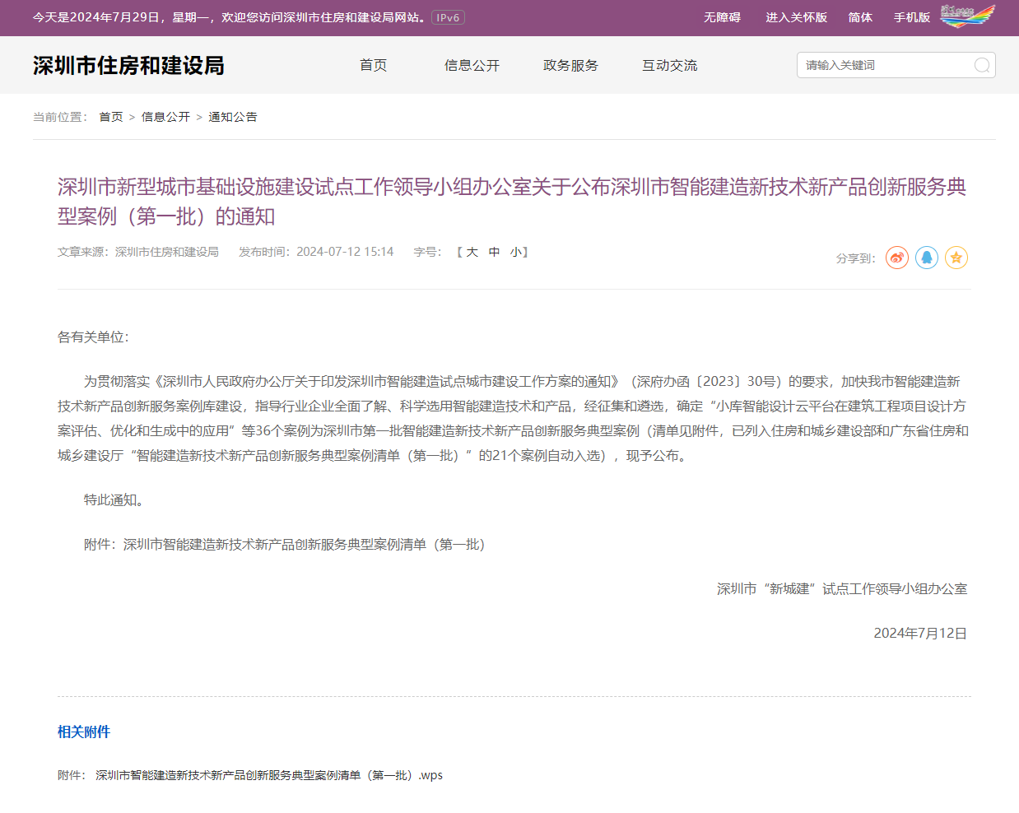This screenshot has width=1019, height=813.
Task: Share article via the QQ penguin icon
Action: (x=926, y=258)
